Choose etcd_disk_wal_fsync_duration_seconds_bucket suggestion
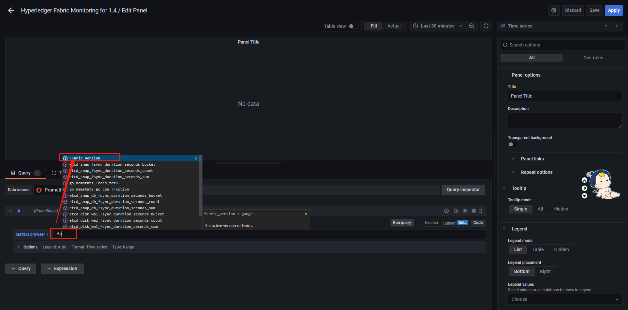 click(x=130, y=214)
